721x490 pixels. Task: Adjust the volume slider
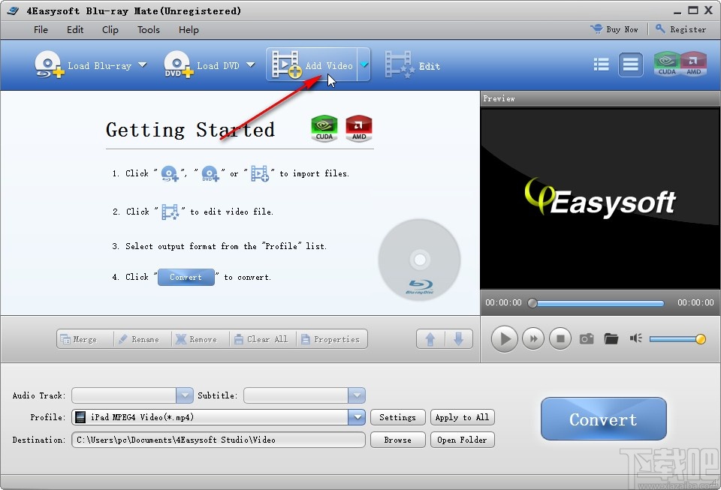tap(677, 339)
